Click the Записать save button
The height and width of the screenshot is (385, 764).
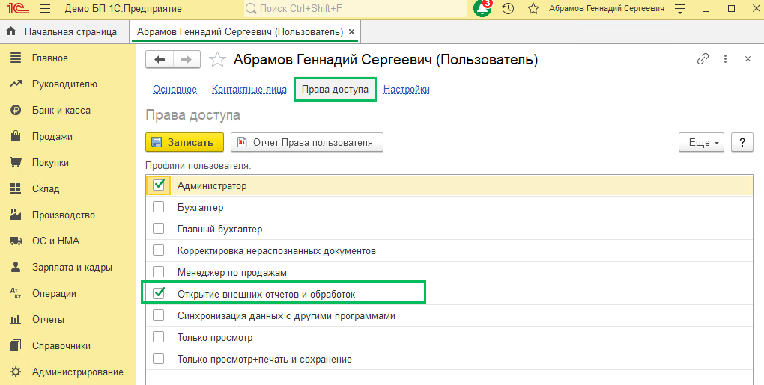tap(185, 143)
